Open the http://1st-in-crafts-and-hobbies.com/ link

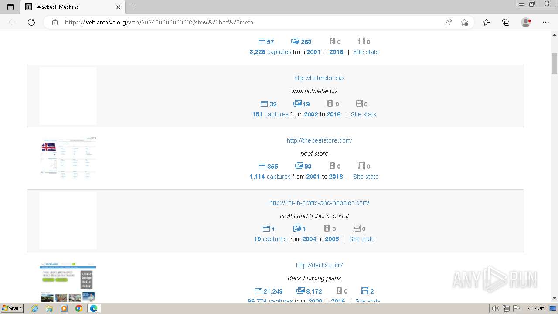point(319,203)
